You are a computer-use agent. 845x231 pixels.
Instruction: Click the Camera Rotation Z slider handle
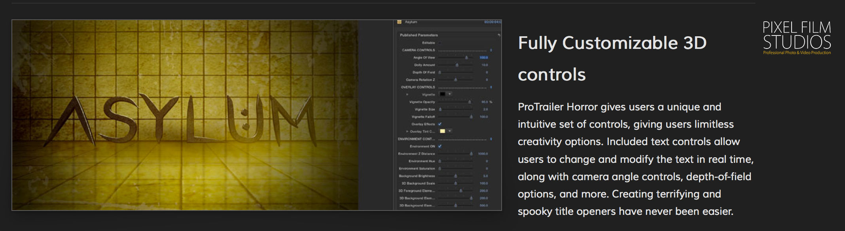(456, 80)
